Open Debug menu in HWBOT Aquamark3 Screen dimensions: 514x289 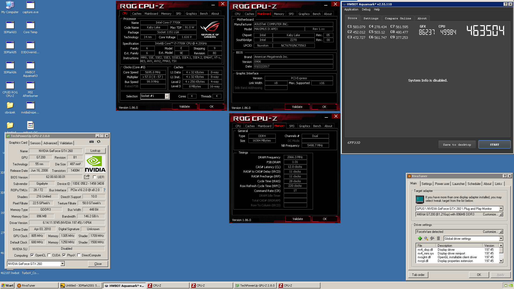(x=366, y=9)
